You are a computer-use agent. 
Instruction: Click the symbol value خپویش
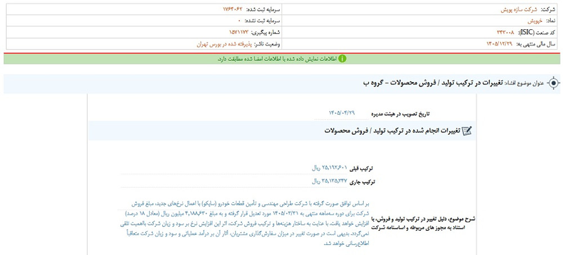535,21
